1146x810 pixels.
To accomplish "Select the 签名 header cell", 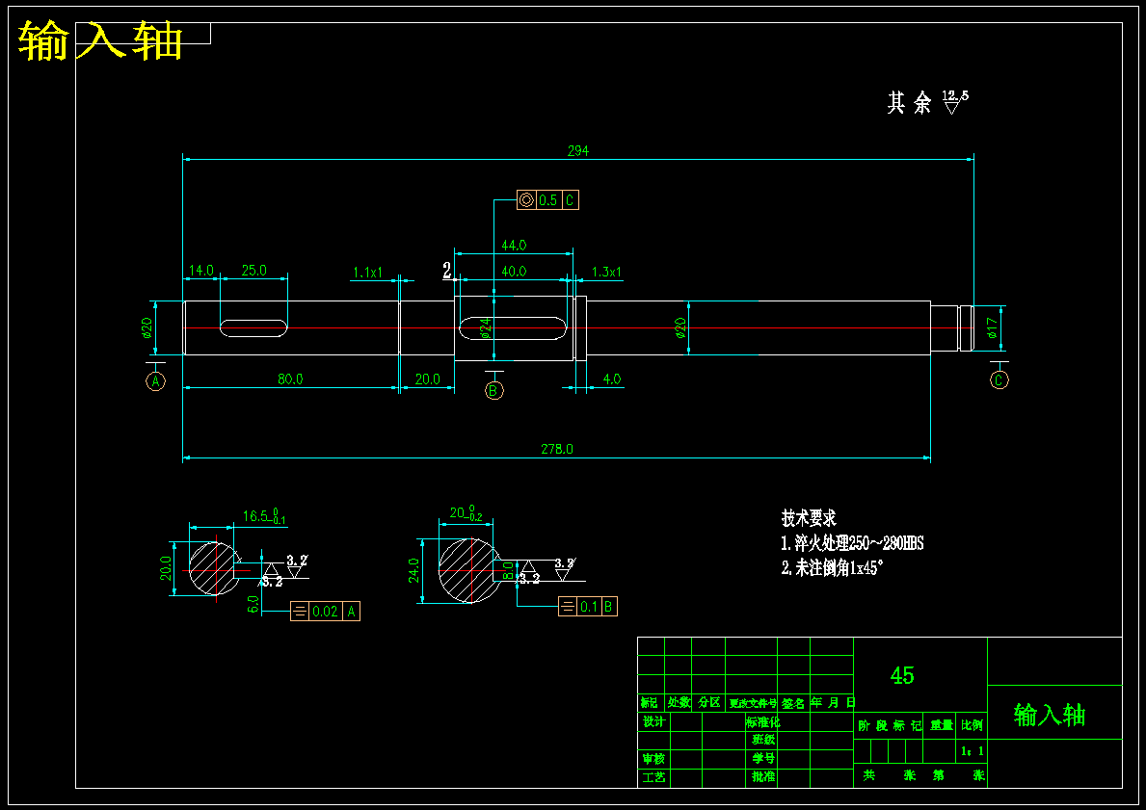I will point(793,703).
